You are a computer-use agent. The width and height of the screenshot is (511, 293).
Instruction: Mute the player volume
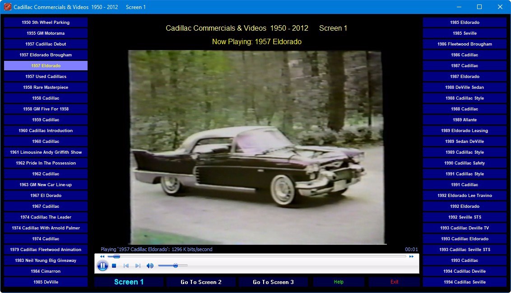150,266
